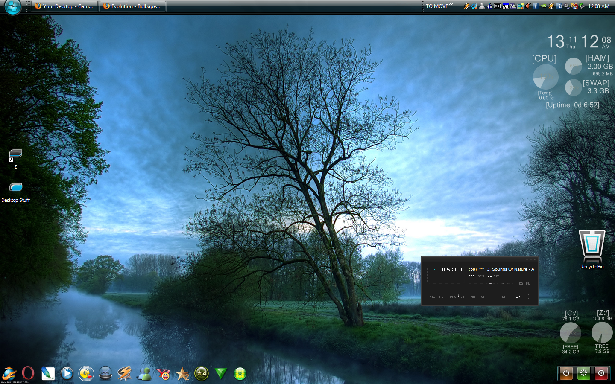Click the Uptime: 0d 6:52 readout
The height and width of the screenshot is (384, 615).
[x=572, y=105]
